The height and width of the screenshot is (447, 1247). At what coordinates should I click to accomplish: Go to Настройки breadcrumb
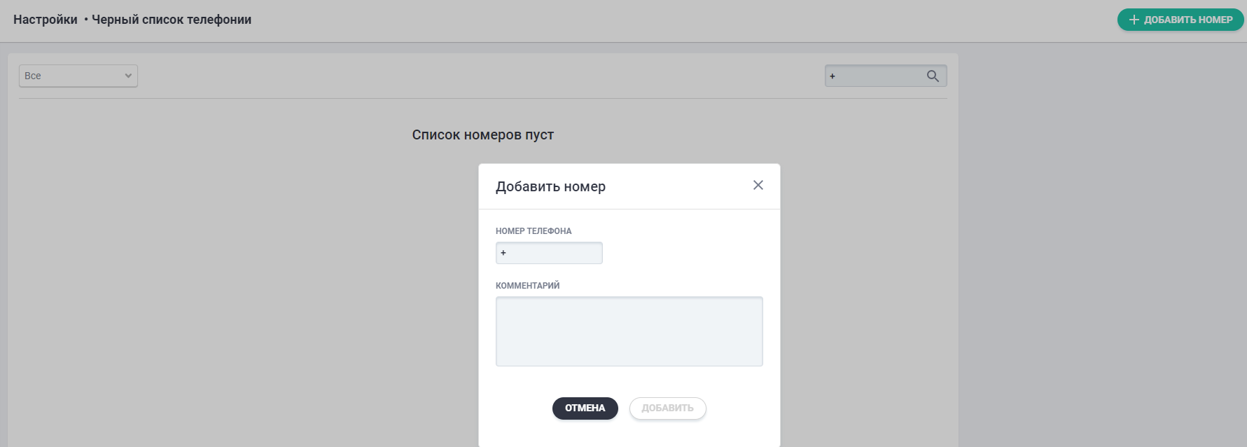point(46,20)
